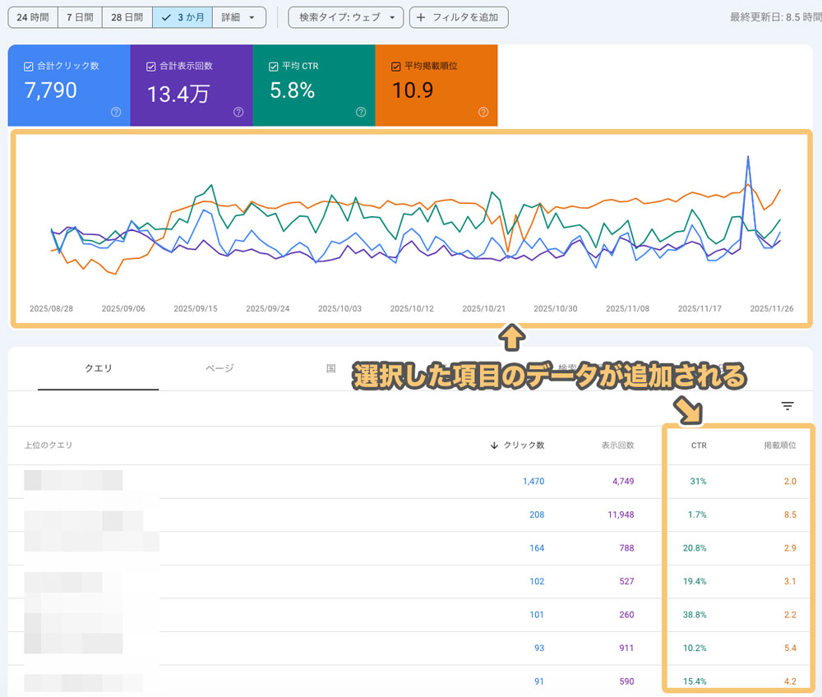822x697 pixels.
Task: Open help icon on 合計表示回数 card
Action: click(x=238, y=113)
